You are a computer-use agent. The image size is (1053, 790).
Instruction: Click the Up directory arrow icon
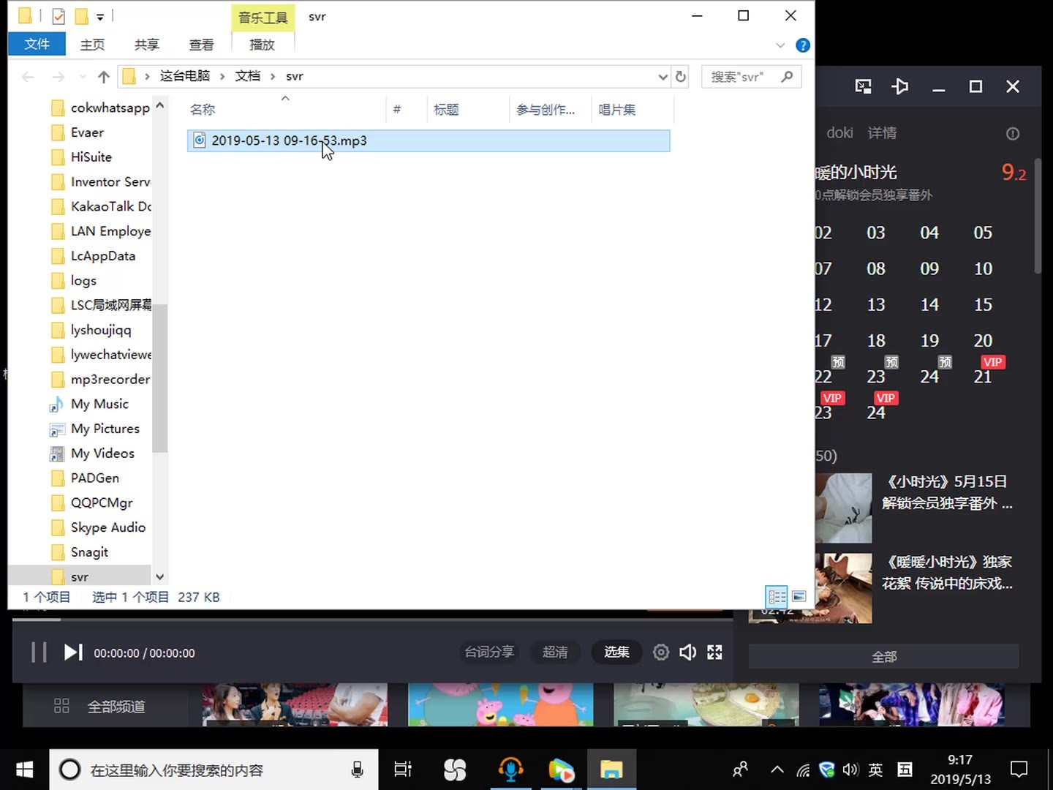(104, 77)
